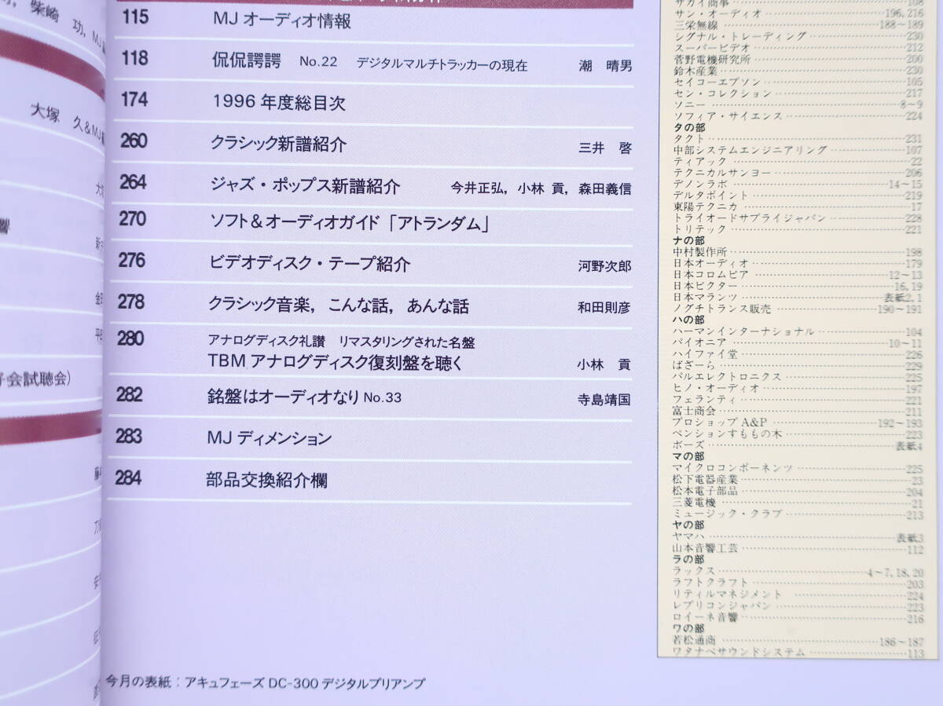The height and width of the screenshot is (706, 943).
Task: Select the '侃侃諤諤' column title
Action: click(248, 60)
